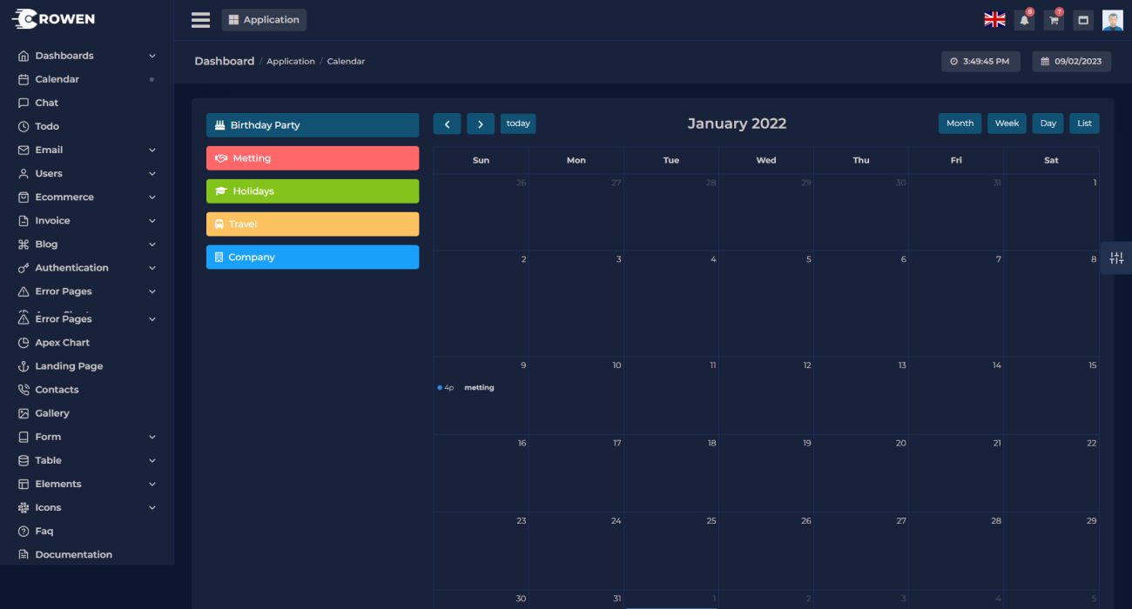Click the Ecommerce bag icon
Image resolution: width=1132 pixels, height=609 pixels.
click(x=24, y=197)
